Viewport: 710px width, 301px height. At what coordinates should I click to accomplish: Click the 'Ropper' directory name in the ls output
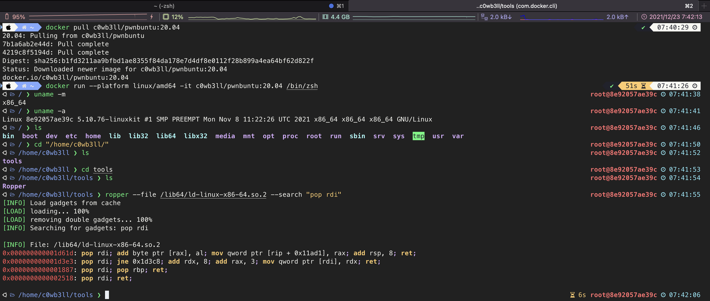(x=14, y=186)
